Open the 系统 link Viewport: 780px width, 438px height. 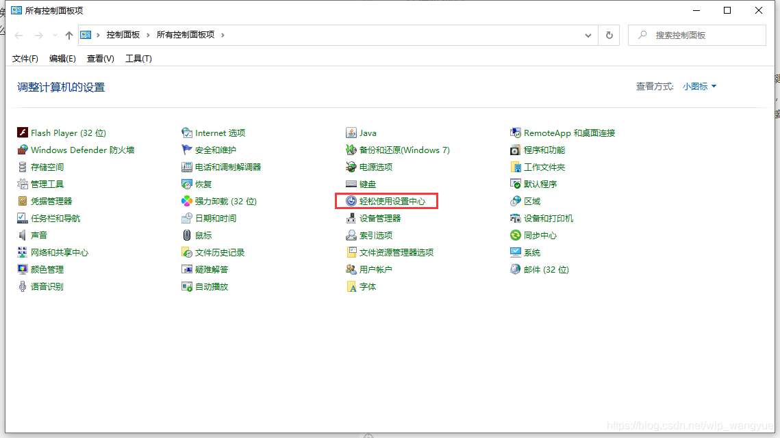point(532,252)
